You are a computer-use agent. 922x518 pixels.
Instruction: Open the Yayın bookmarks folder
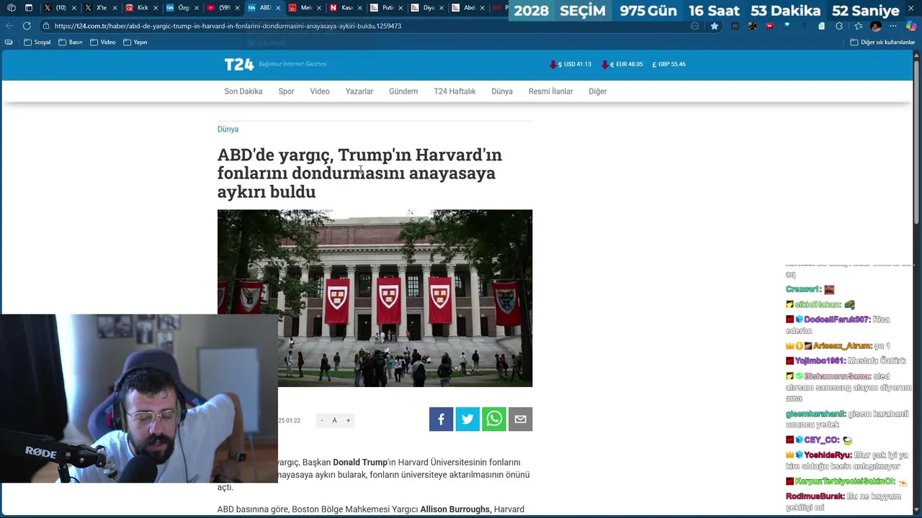click(x=135, y=42)
